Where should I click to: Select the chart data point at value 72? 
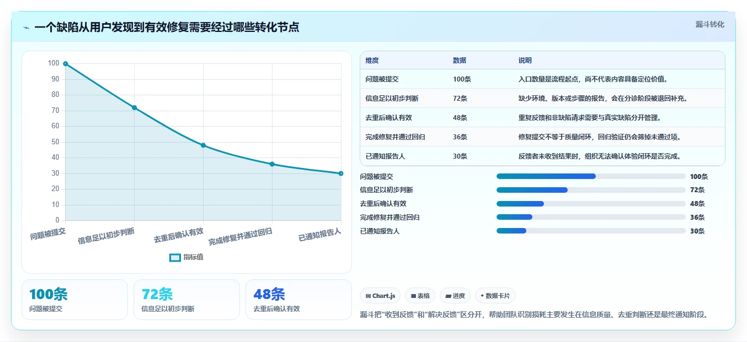[134, 107]
